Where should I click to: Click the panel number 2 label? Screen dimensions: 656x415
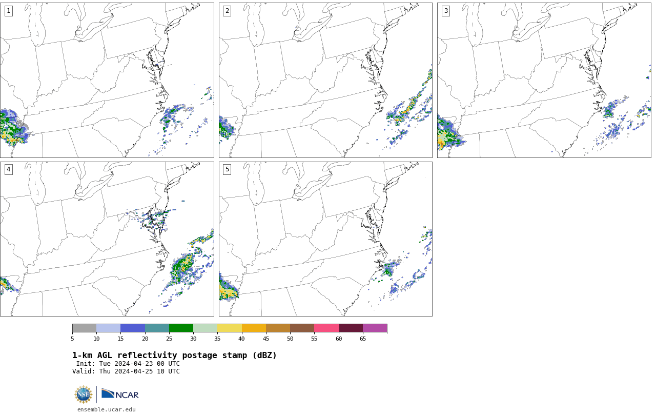click(x=227, y=11)
